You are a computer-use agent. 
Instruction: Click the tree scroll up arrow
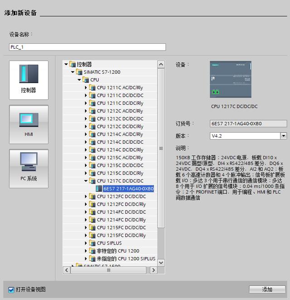(161, 64)
